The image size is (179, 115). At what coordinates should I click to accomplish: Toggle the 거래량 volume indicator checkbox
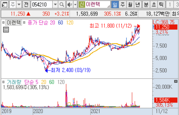[3, 82]
